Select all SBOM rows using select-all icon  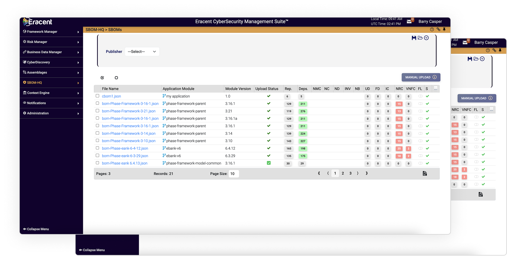pos(102,78)
